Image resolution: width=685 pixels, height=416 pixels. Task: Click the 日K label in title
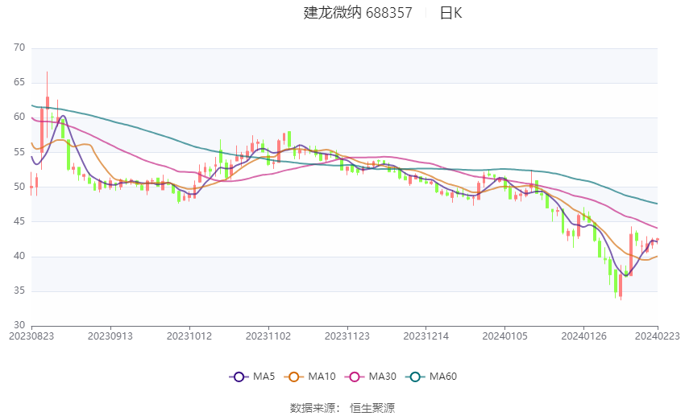pos(450,13)
